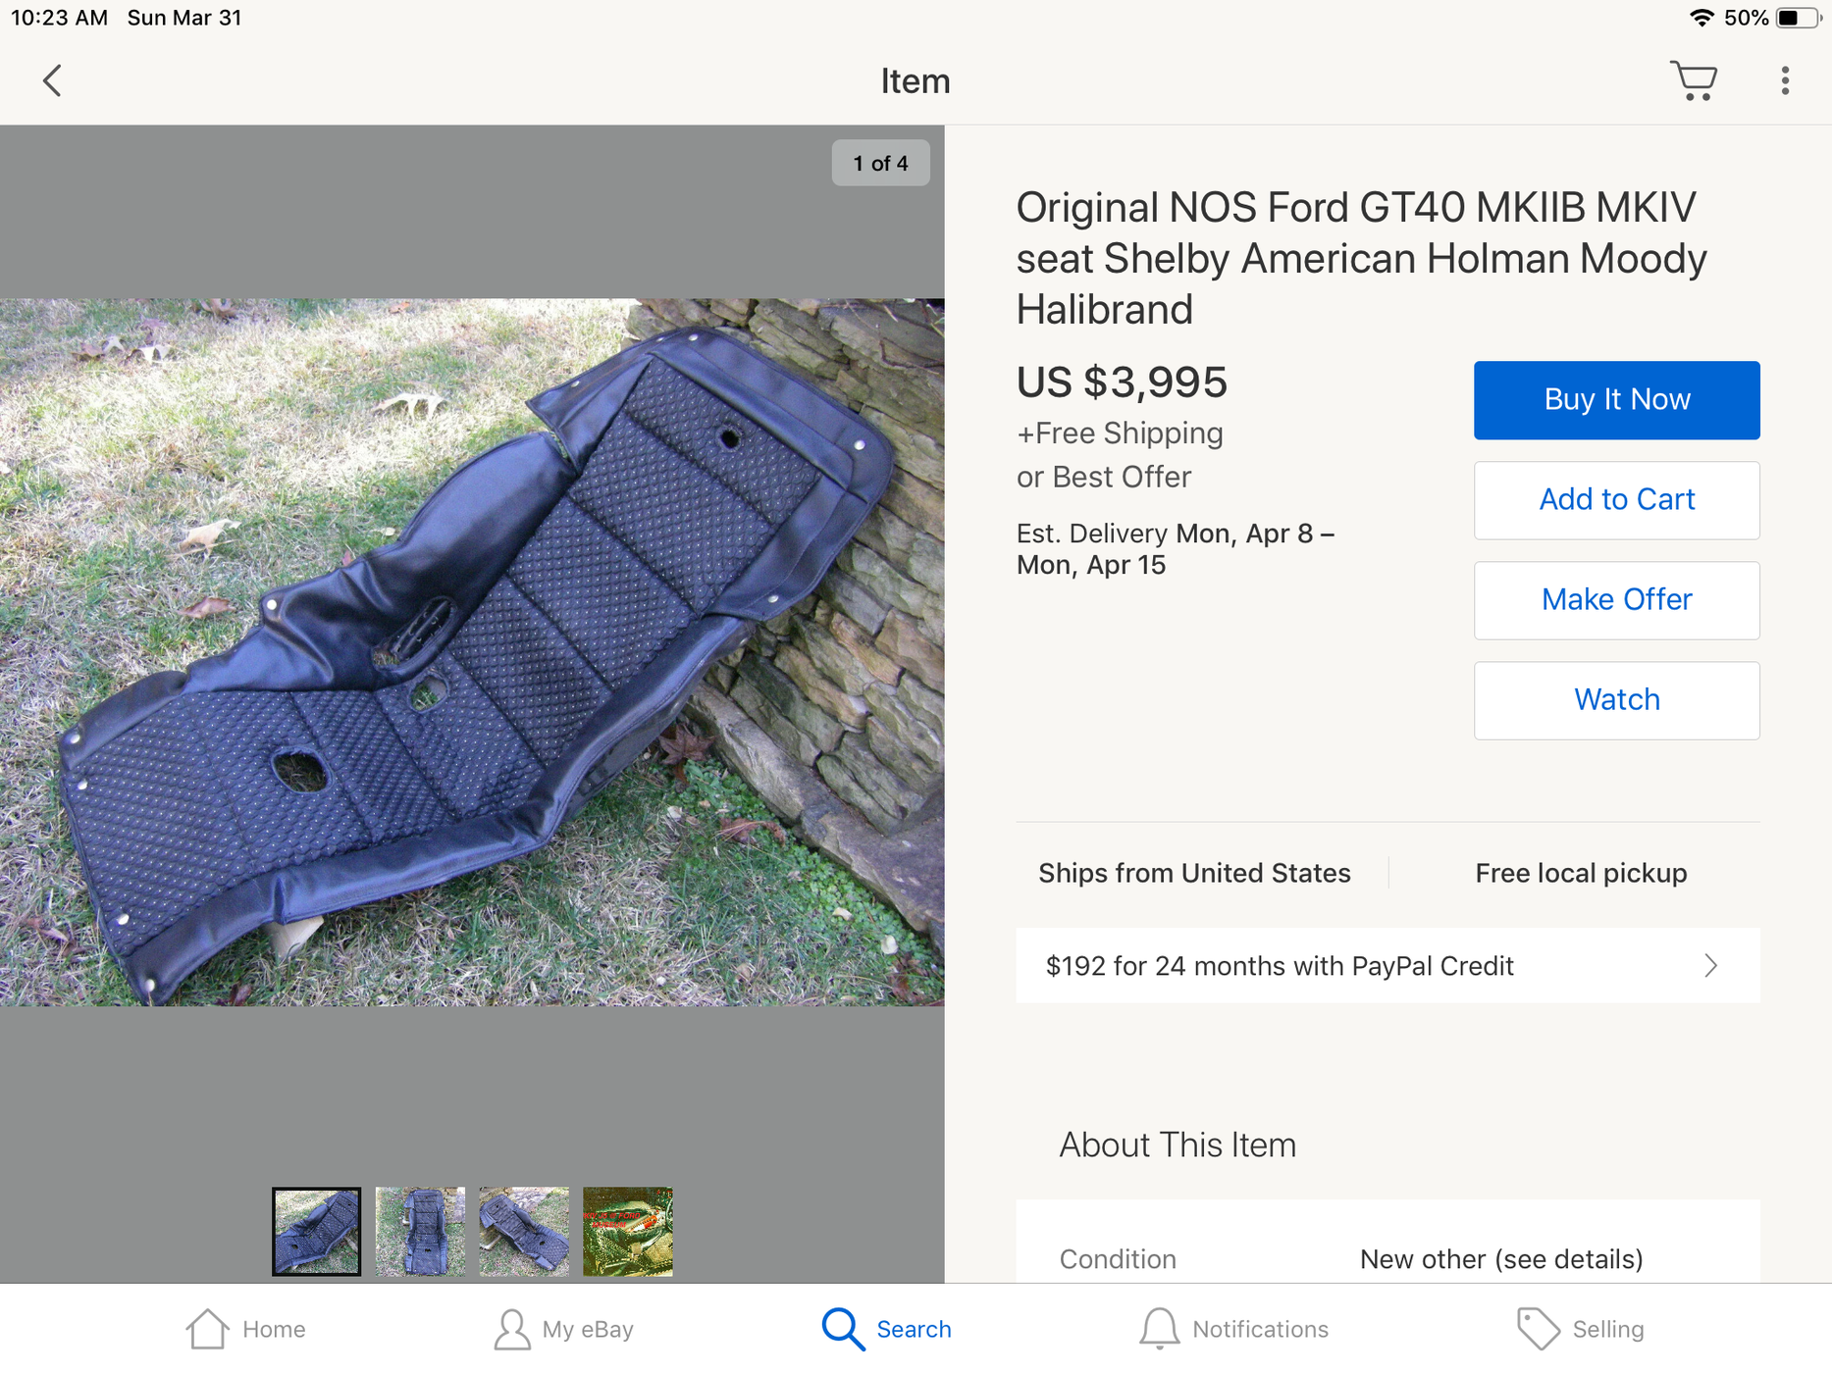Tap the battery indicator icon
Screen dimensions: 1832x1373
point(1798,18)
